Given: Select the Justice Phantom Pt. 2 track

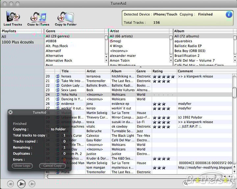Looking at the screenshot, I should (x=138, y=154).
